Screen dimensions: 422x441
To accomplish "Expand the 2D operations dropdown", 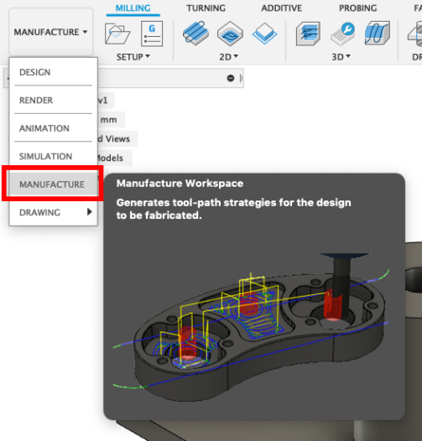I will [228, 57].
